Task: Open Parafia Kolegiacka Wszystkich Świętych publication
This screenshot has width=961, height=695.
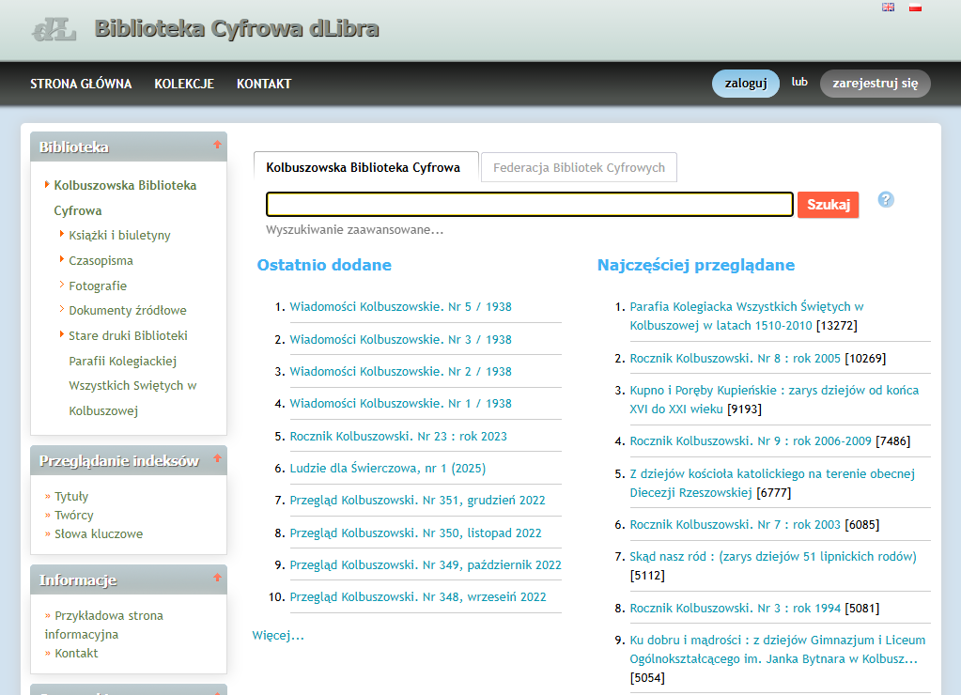Action: point(747,317)
